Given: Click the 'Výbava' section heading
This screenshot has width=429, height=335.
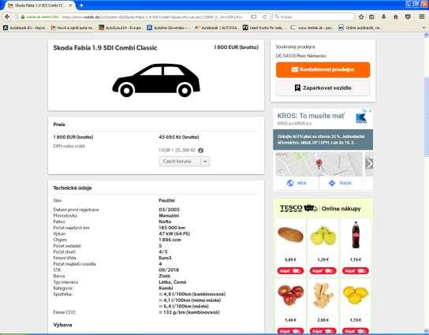Looking at the screenshot, I should pyautogui.click(x=62, y=325).
